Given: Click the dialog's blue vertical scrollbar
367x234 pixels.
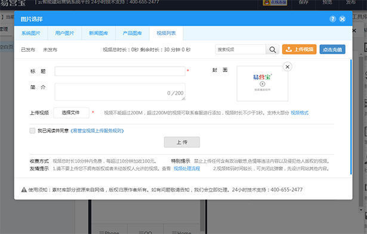Looking at the screenshot, I should point(351,117).
